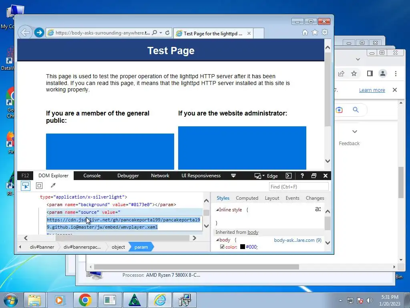The height and width of the screenshot is (308, 410).
Task: Collapse the body style rule
Action: coord(217,240)
